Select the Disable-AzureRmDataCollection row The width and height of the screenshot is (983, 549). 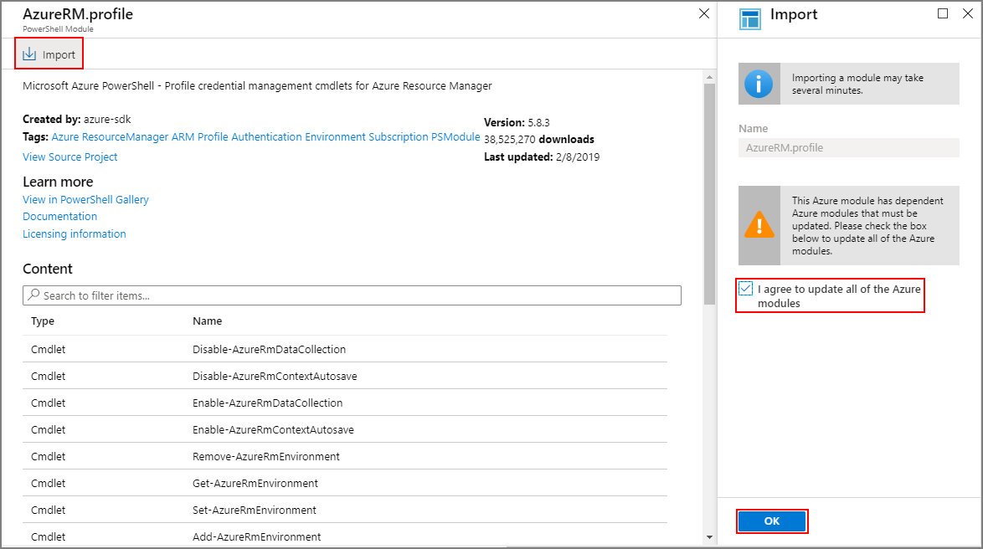click(345, 349)
